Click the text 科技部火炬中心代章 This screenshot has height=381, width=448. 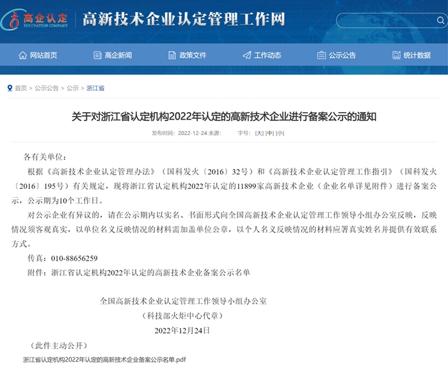(x=182, y=316)
